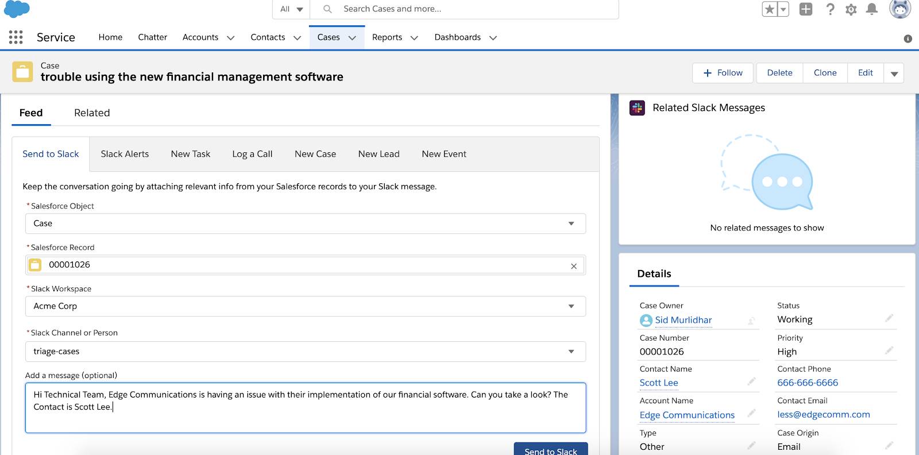Image resolution: width=919 pixels, height=455 pixels.
Task: Click the Slack logo in Related Slack Messages
Action: pyautogui.click(x=637, y=108)
